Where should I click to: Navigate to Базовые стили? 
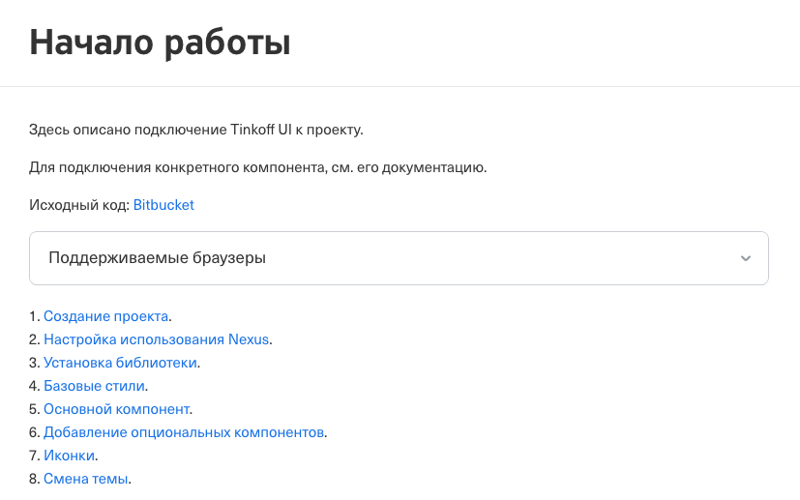94,386
